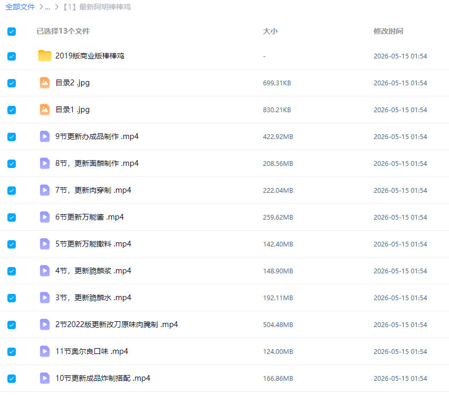This screenshot has height=395, width=449.
Task: Expand the '...' breadcrumb path
Action: click(47, 7)
